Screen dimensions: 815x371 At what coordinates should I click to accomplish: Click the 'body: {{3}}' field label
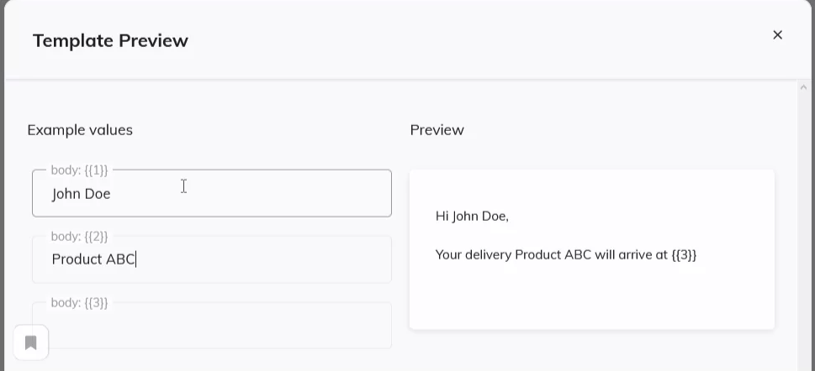(x=79, y=302)
